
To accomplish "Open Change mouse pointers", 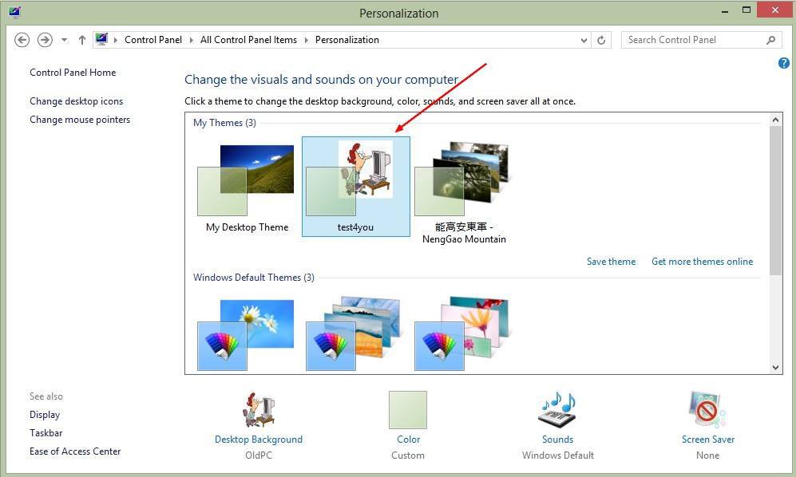I will (x=80, y=119).
